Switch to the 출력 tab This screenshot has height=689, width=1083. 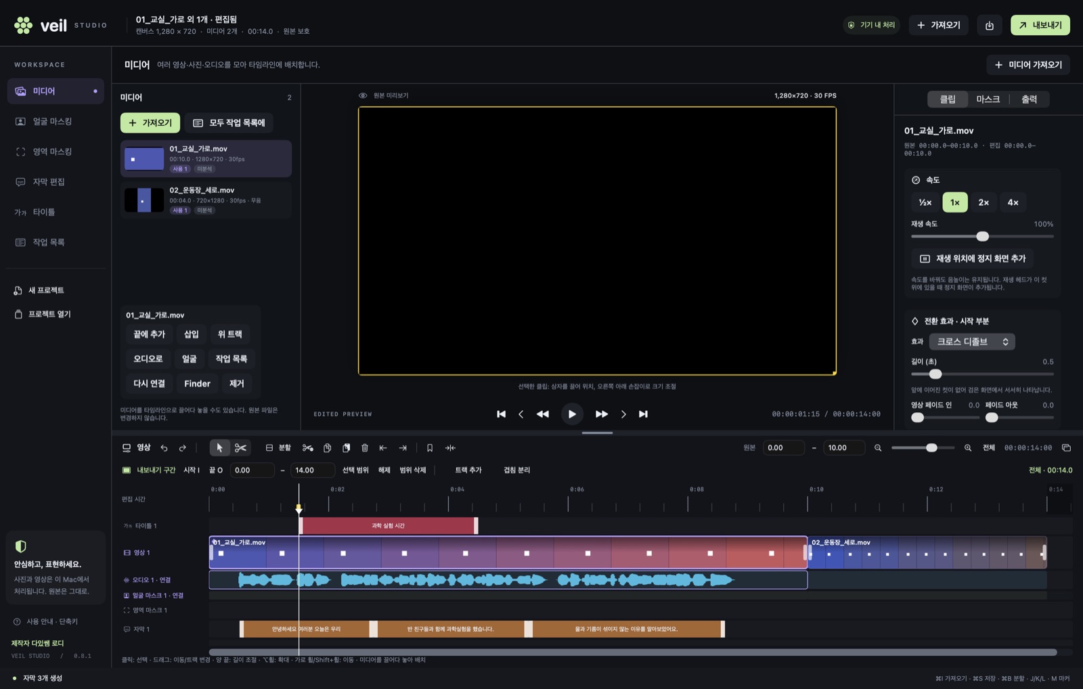point(1029,99)
